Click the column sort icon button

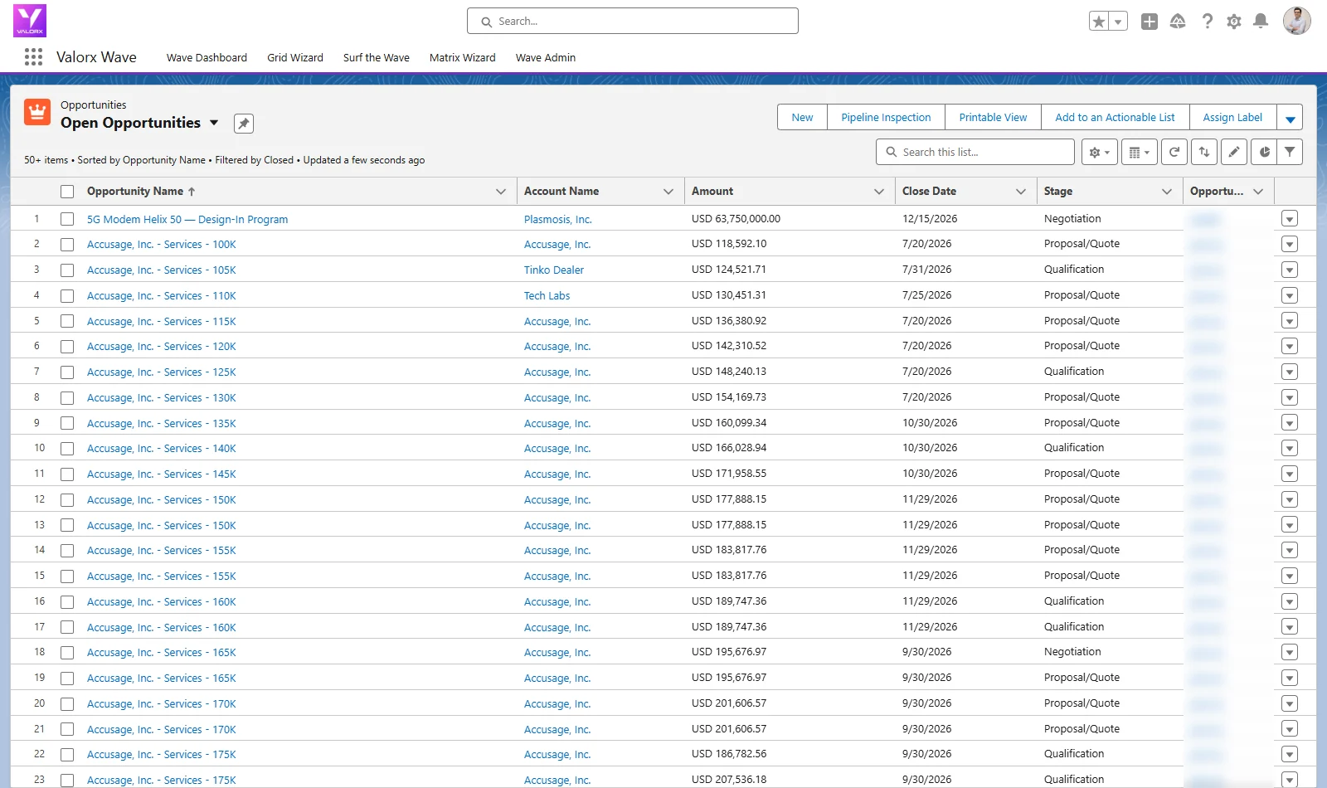1204,153
